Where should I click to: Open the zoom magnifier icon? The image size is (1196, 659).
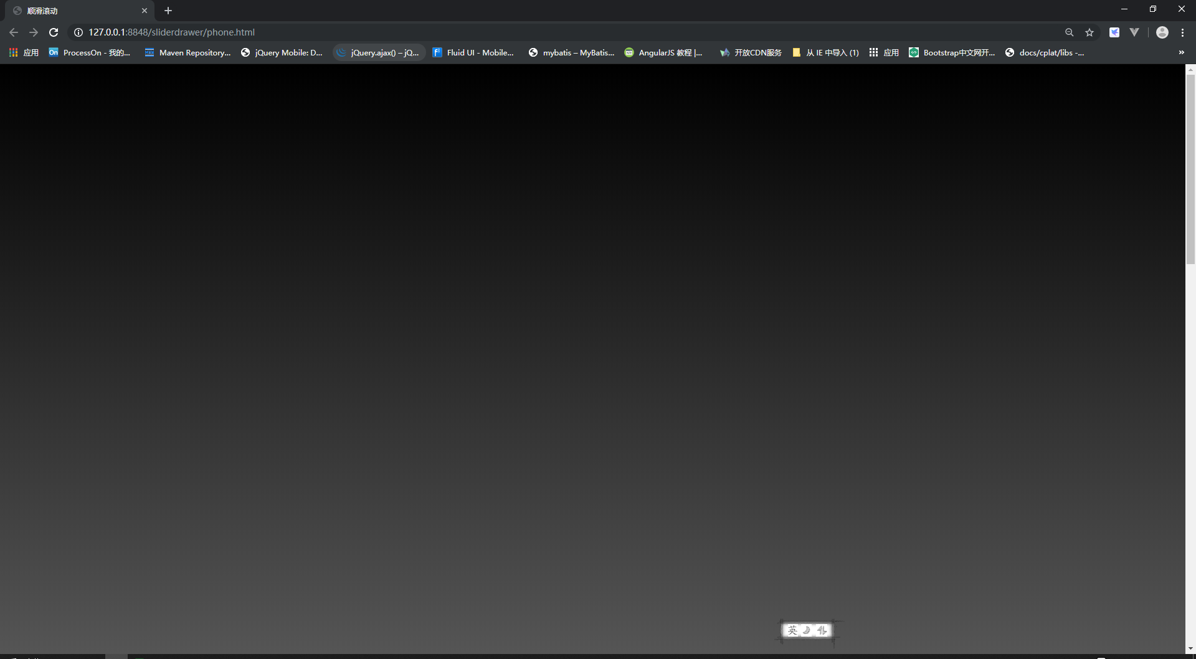[x=1070, y=32]
